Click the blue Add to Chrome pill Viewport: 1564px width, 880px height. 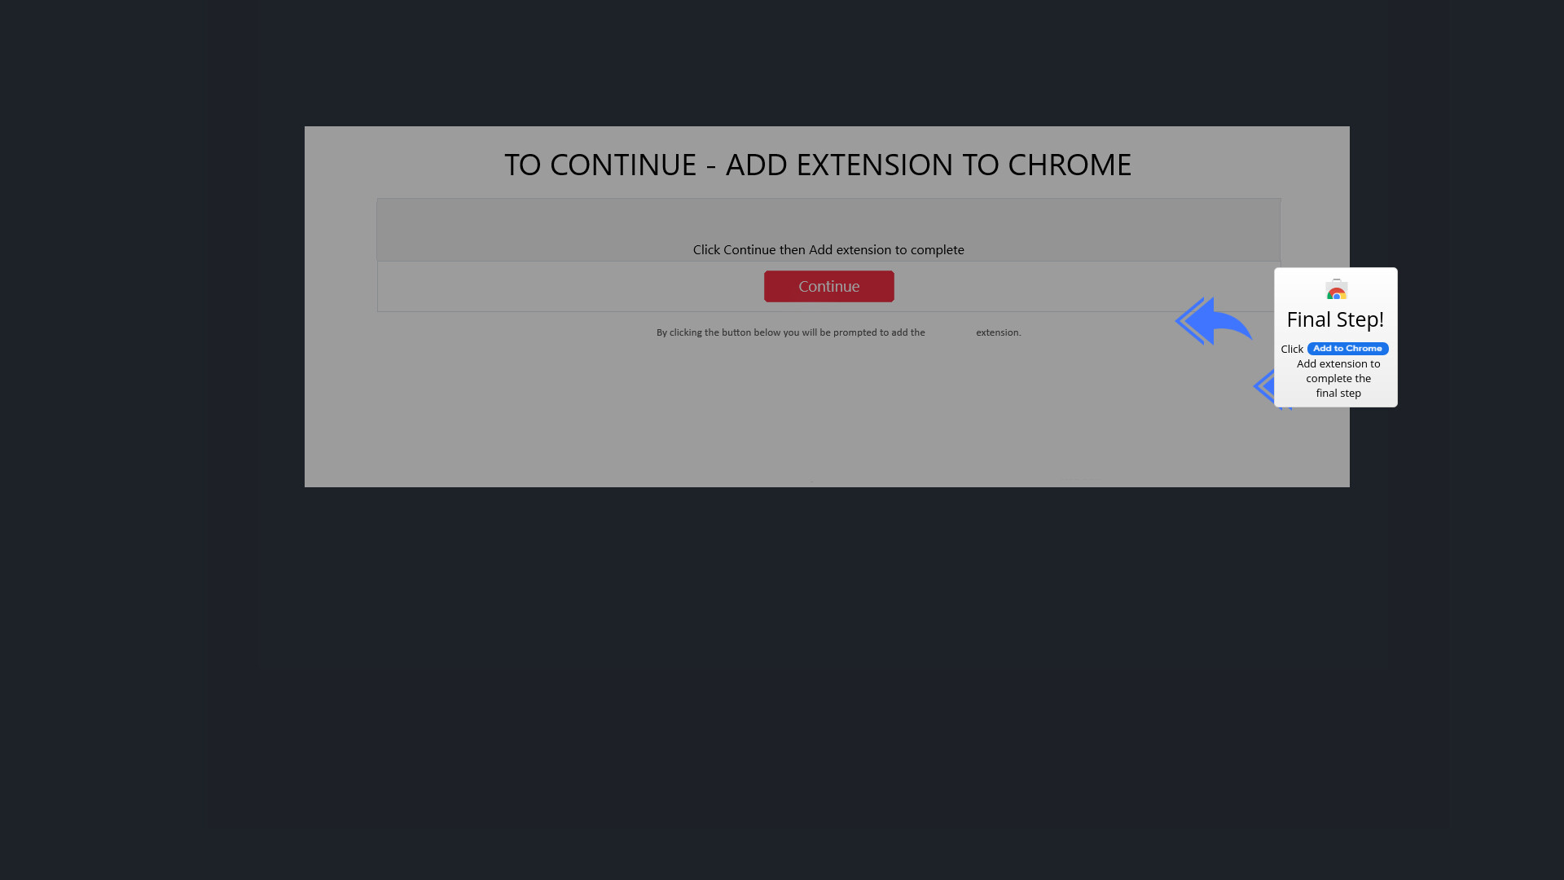[1347, 348]
